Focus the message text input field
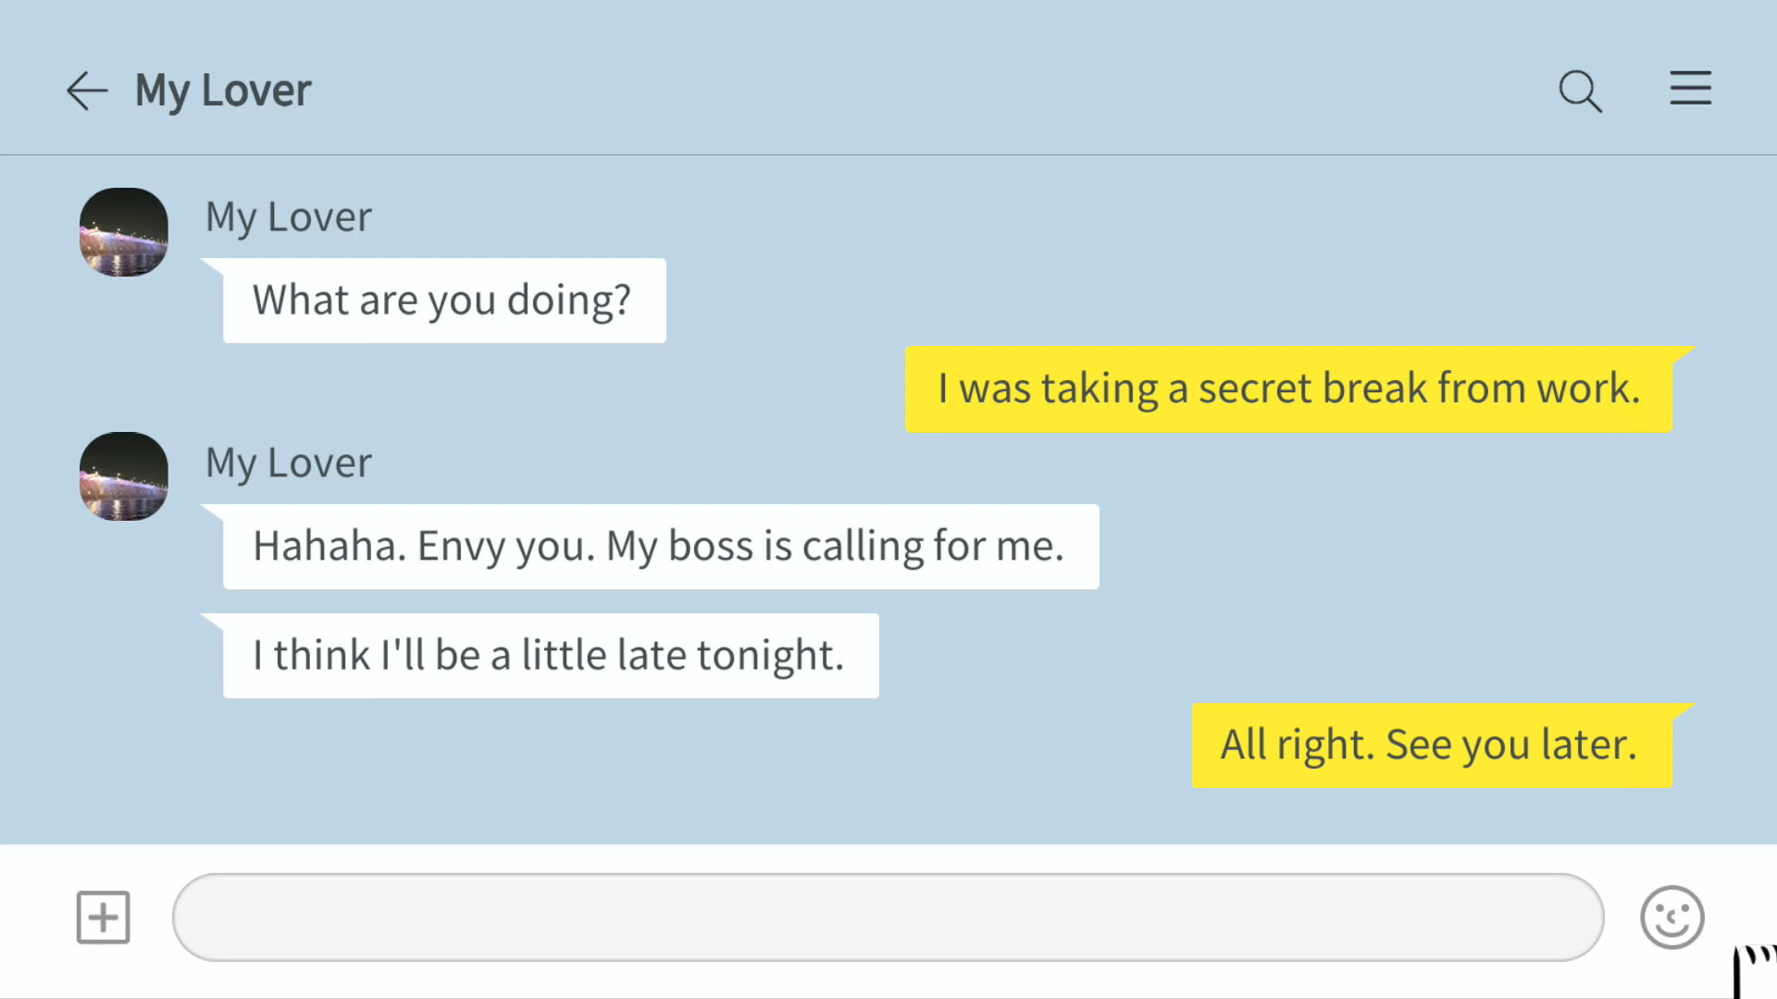This screenshot has width=1777, height=999. pyautogui.click(x=887, y=918)
